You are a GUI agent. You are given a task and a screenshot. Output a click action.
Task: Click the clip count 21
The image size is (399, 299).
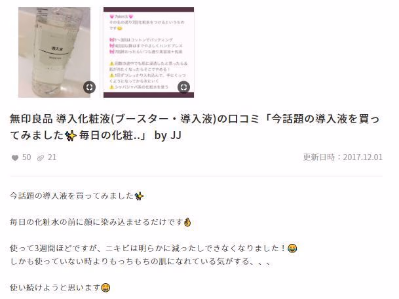(x=52, y=157)
